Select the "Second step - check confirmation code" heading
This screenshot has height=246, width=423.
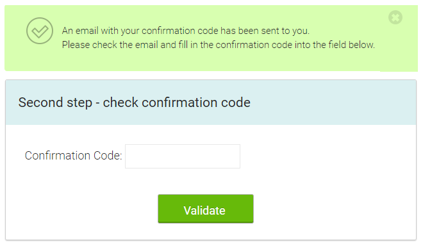(135, 102)
